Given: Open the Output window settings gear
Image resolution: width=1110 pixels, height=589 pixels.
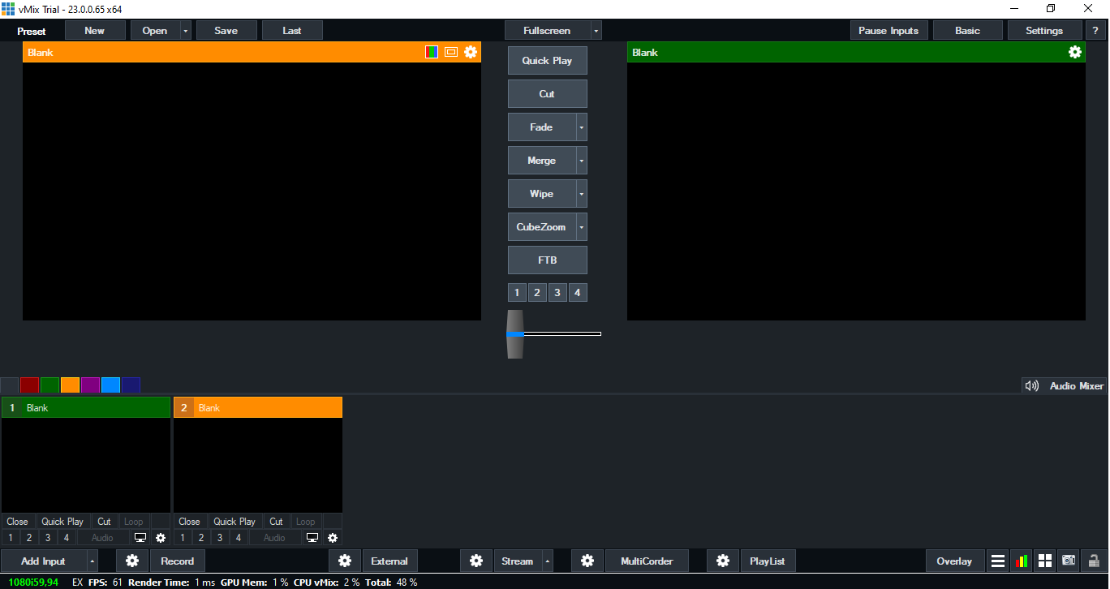Looking at the screenshot, I should (x=1075, y=52).
